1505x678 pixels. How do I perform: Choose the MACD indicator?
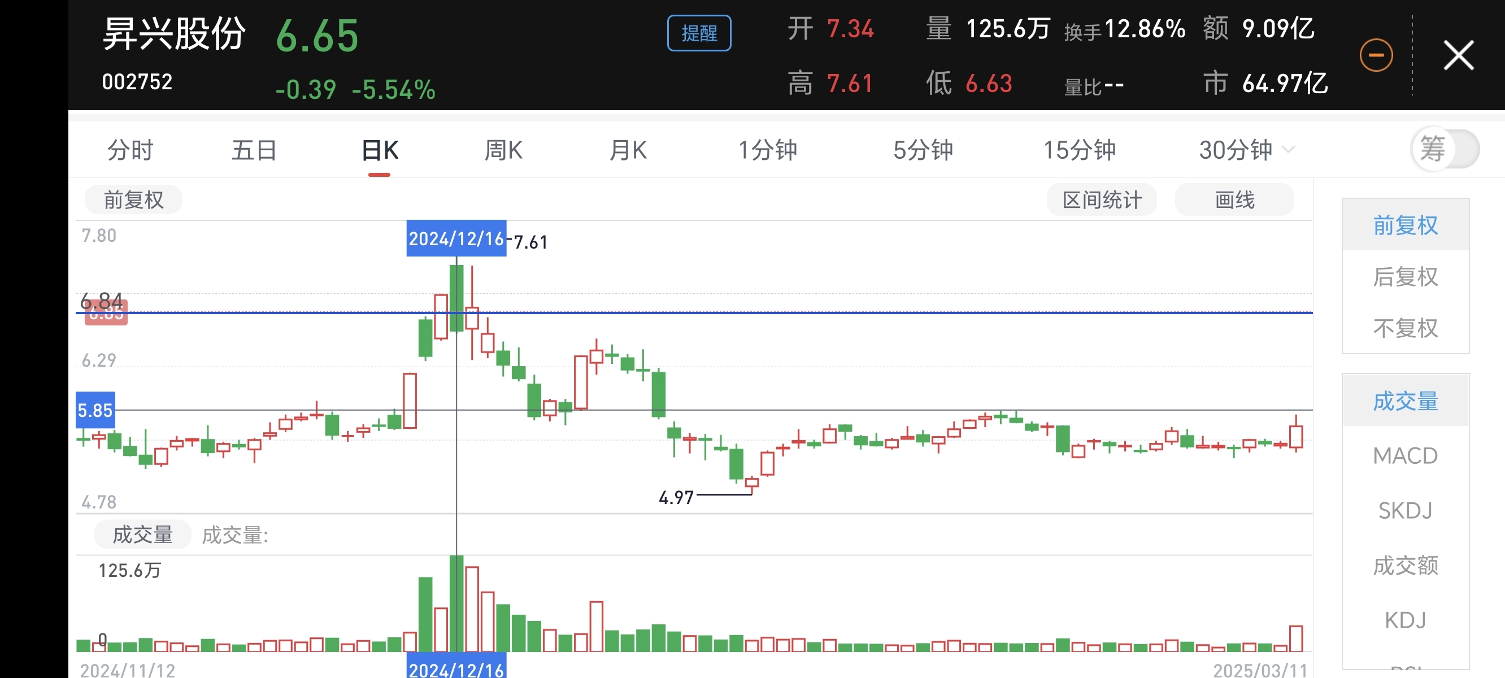(x=1405, y=455)
